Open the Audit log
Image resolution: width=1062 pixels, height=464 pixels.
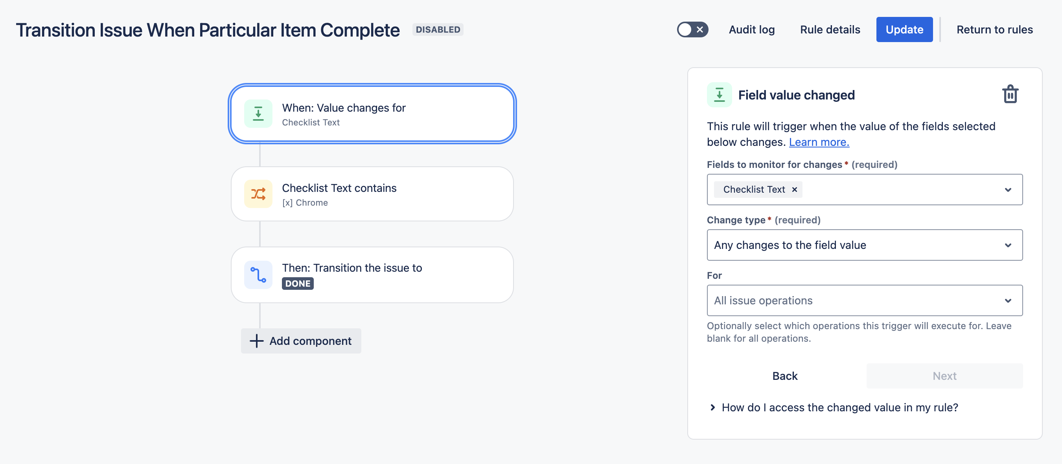pyautogui.click(x=751, y=30)
